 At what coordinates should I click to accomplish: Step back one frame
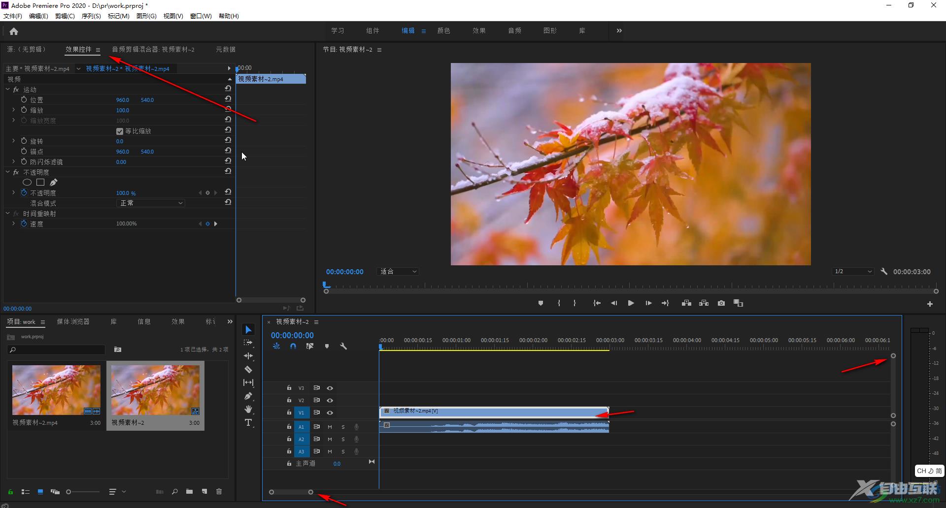(x=614, y=303)
